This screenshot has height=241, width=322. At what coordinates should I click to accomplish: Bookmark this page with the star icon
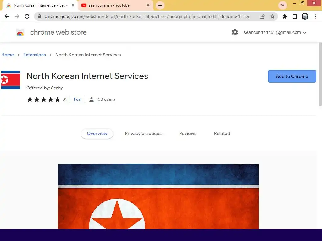(x=272, y=16)
